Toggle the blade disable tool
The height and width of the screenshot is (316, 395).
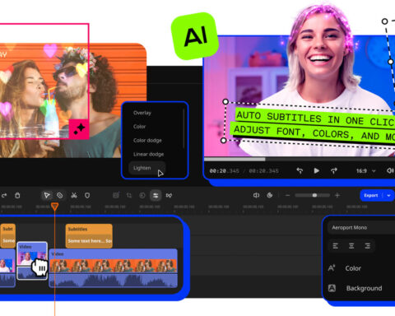(x=60, y=195)
